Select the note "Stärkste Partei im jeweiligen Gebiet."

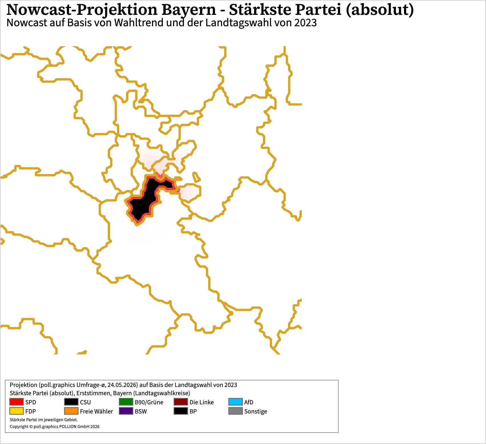click(44, 419)
